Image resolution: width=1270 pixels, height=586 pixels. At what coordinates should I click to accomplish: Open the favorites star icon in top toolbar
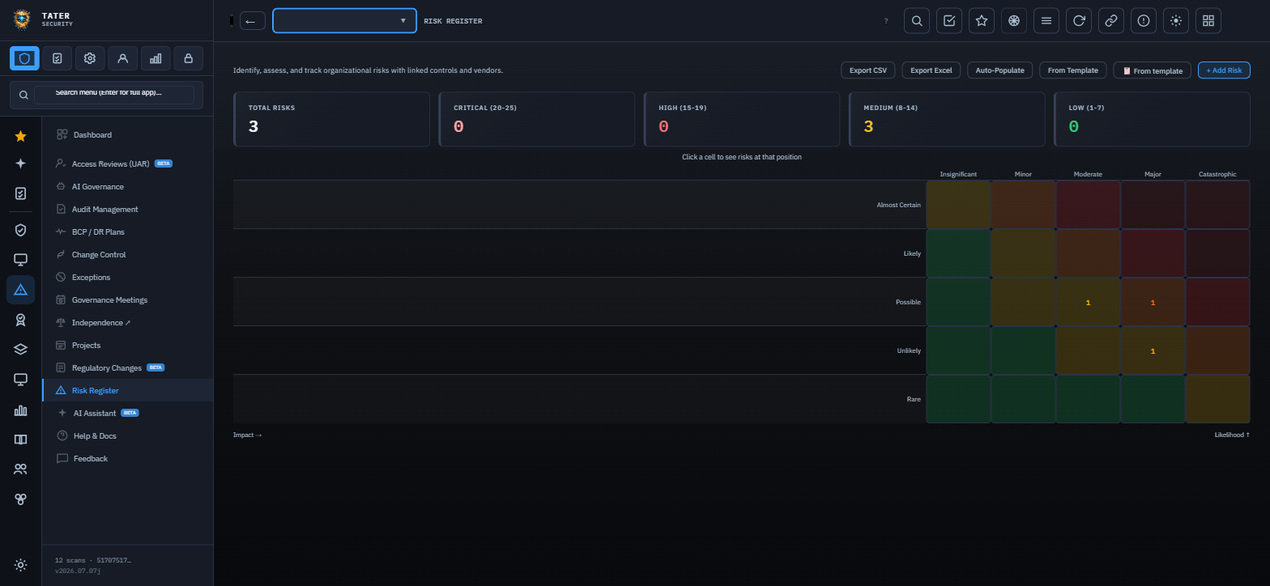pyautogui.click(x=982, y=21)
